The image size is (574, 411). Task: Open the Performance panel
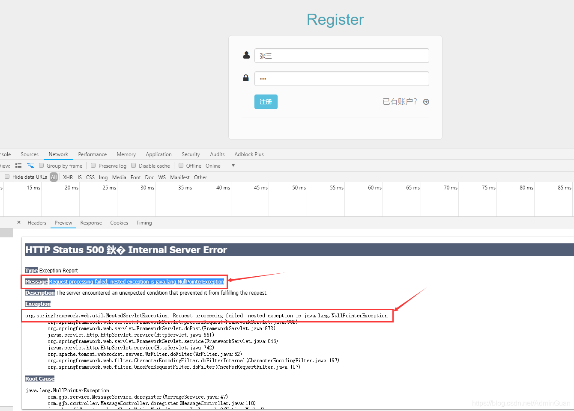coord(93,154)
